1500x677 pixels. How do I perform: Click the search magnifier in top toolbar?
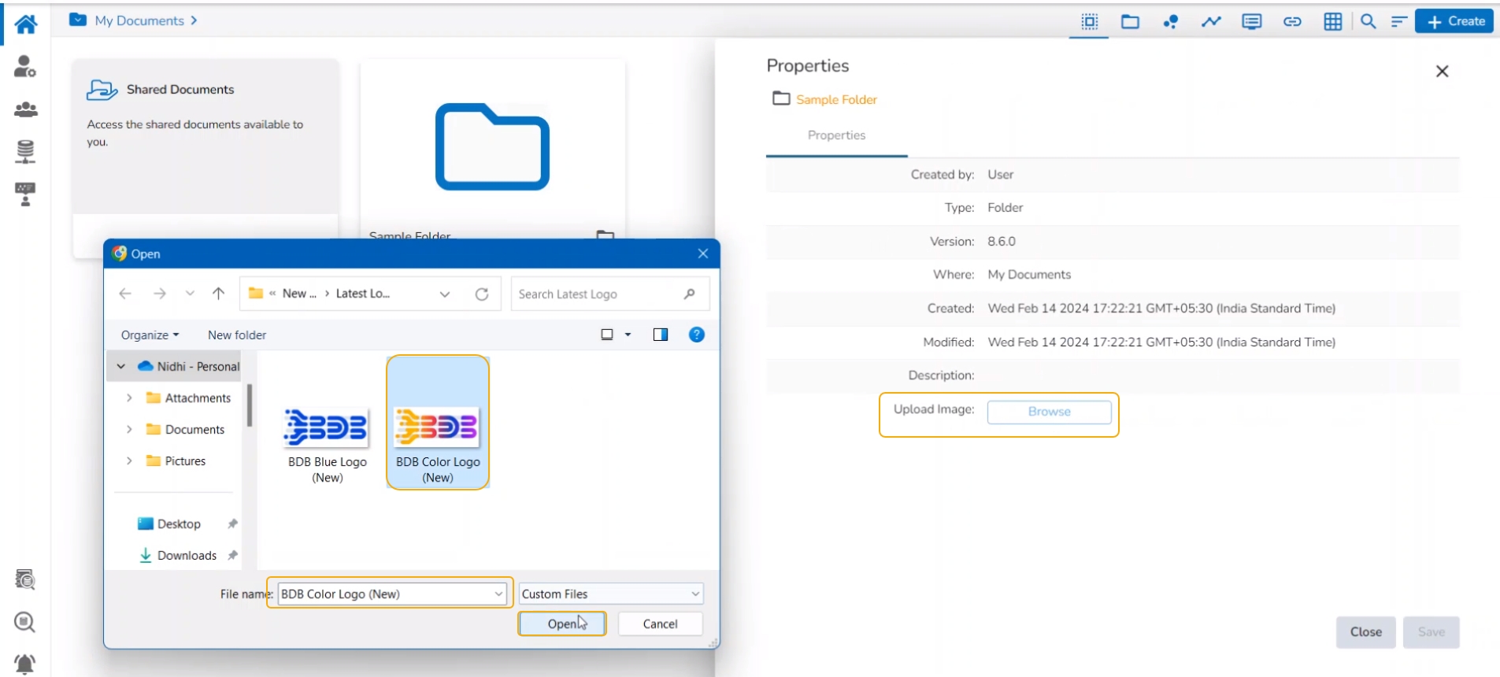(x=1368, y=21)
